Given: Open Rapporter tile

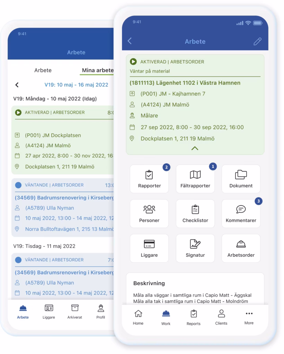Looking at the screenshot, I should [x=149, y=179].
